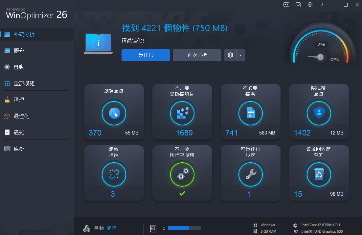Open the optimizable settings wrench icon
The image size is (362, 235).
[250, 175]
